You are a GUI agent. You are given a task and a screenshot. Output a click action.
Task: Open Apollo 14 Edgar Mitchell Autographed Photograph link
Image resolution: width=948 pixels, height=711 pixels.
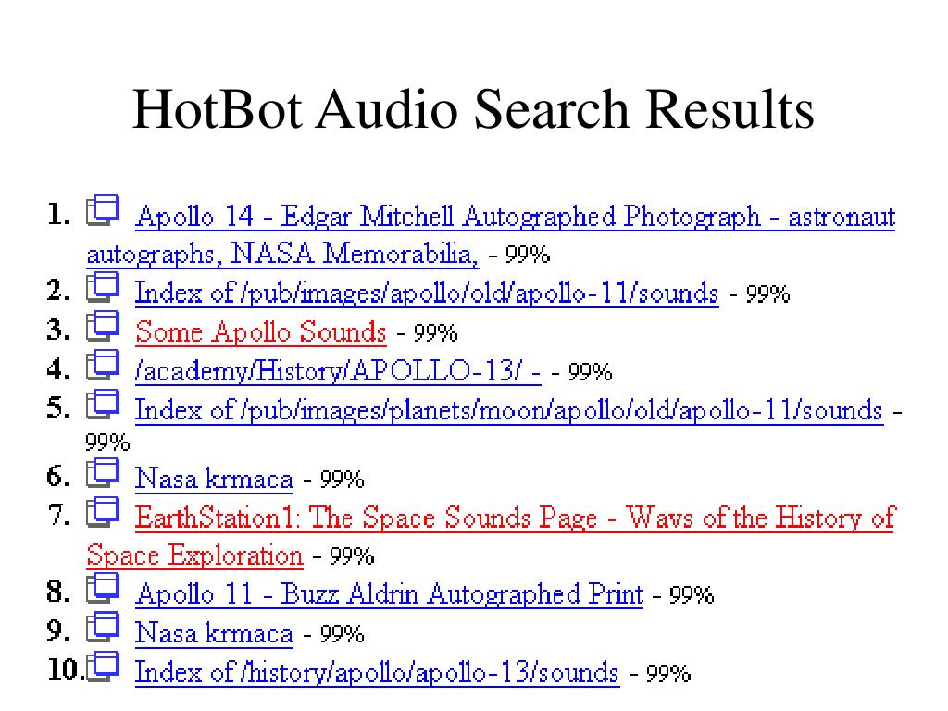click(515, 217)
